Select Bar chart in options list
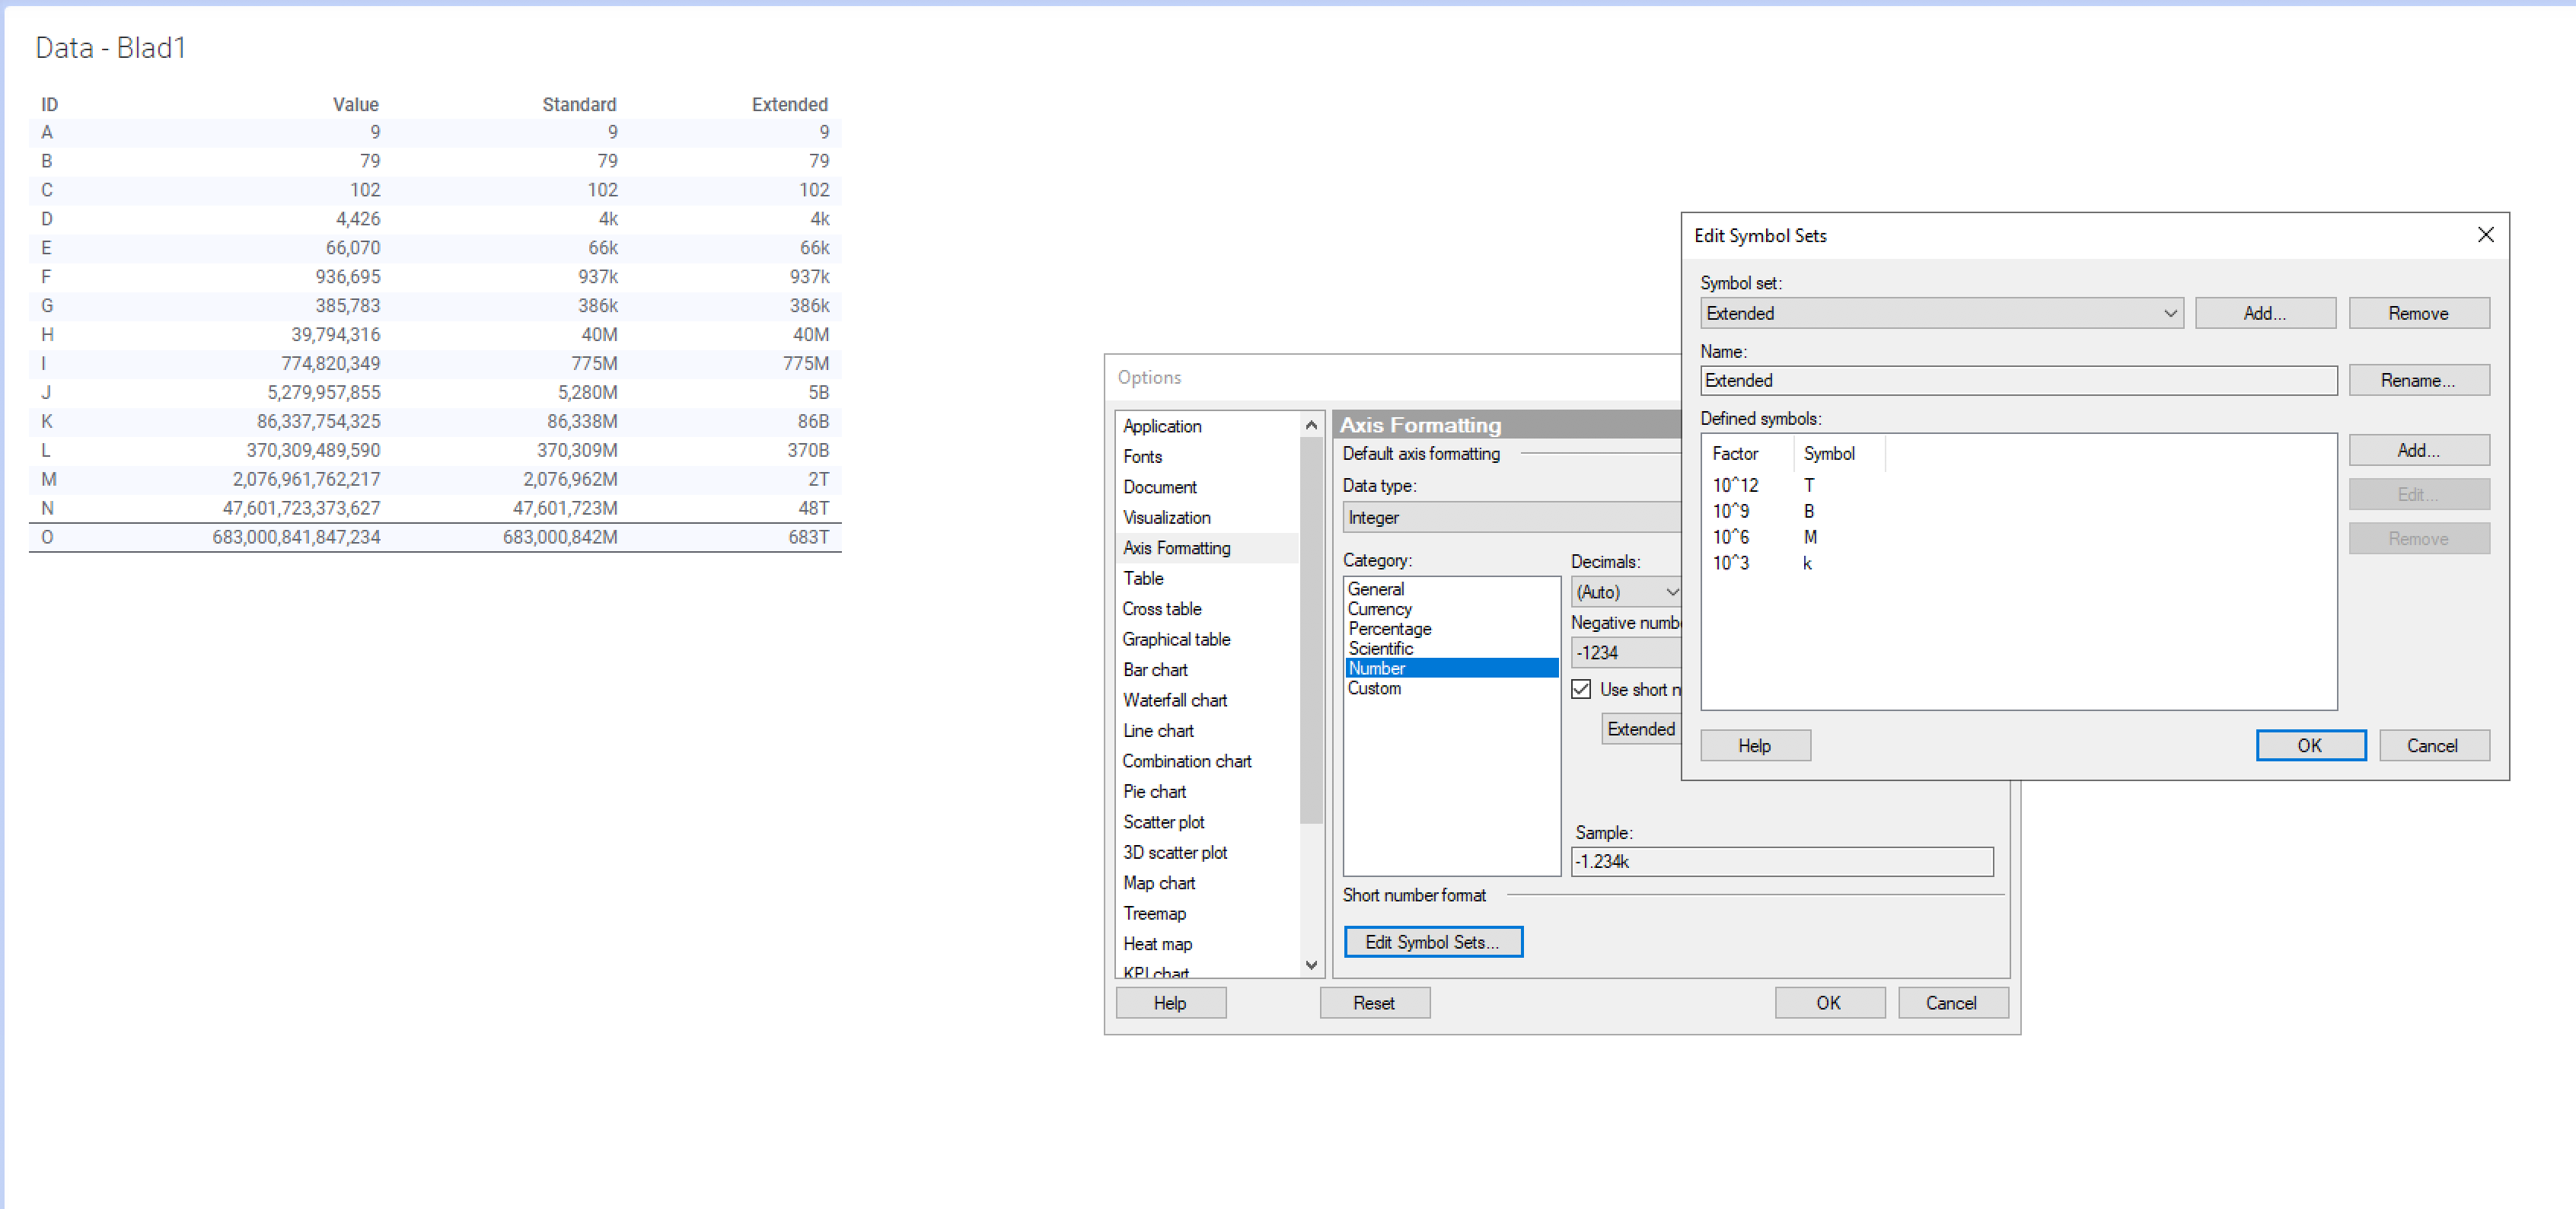This screenshot has width=2576, height=1209. 1155,670
